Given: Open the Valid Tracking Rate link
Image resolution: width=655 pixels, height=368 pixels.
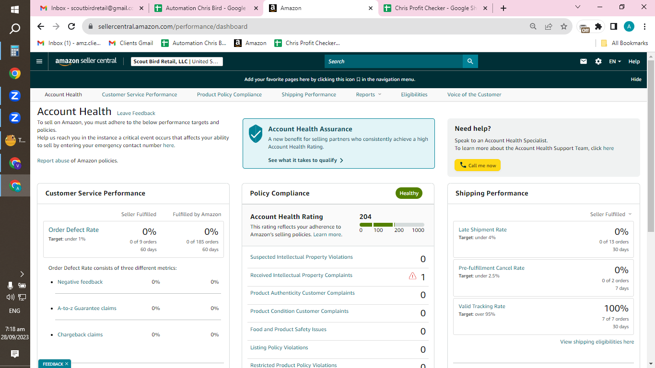Looking at the screenshot, I should [x=482, y=306].
